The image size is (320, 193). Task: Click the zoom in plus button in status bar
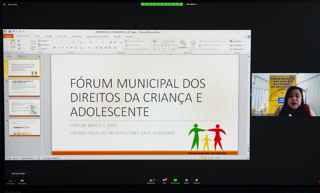[x=243, y=158]
